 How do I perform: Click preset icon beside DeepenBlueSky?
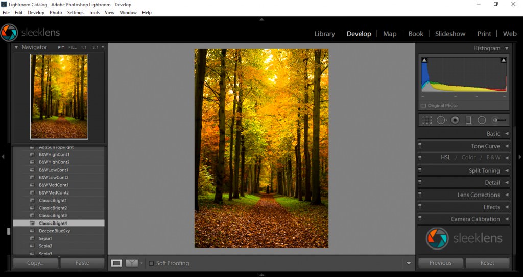[x=32, y=231]
